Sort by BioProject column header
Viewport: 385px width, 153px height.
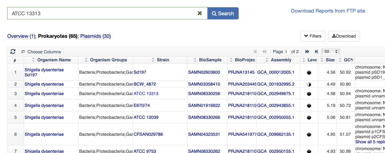tap(242, 60)
